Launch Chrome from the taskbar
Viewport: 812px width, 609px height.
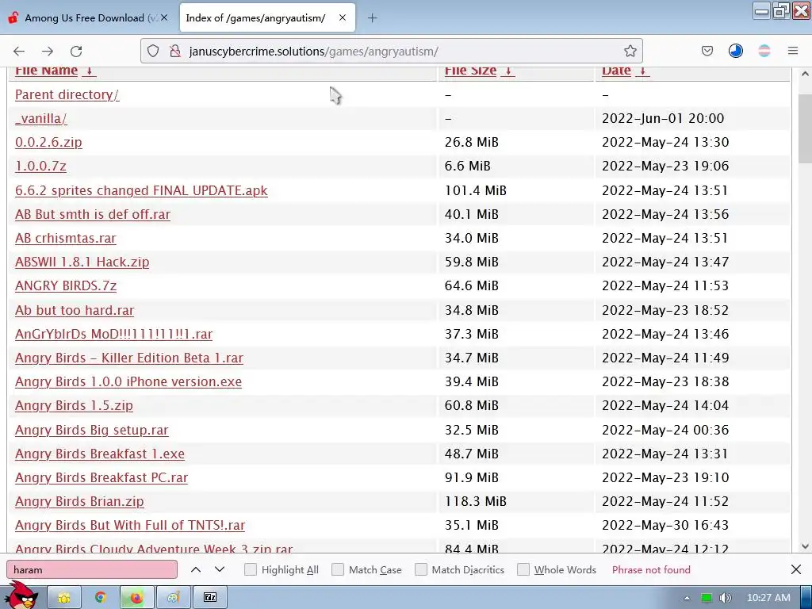(101, 598)
